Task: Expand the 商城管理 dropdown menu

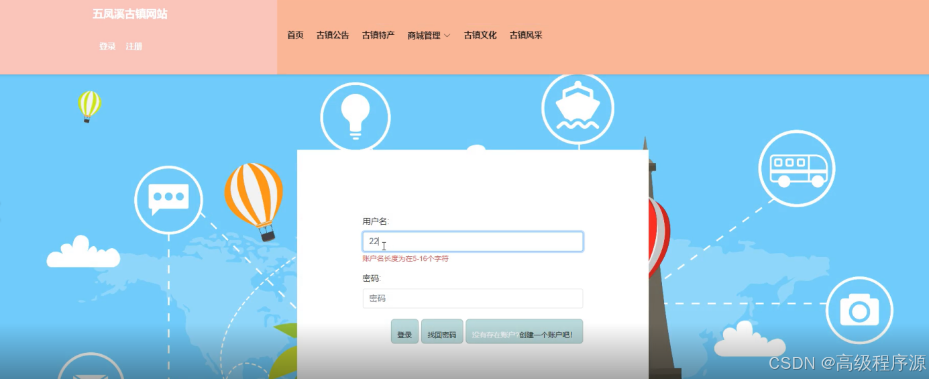Action: pos(429,36)
